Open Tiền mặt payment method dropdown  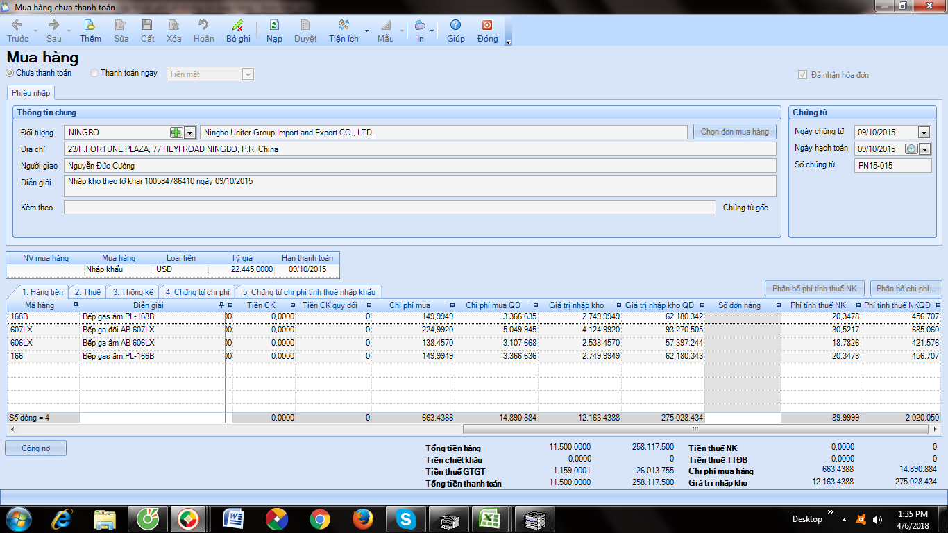(248, 74)
